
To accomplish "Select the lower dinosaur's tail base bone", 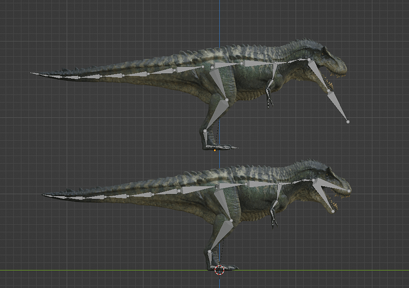I will [x=198, y=190].
